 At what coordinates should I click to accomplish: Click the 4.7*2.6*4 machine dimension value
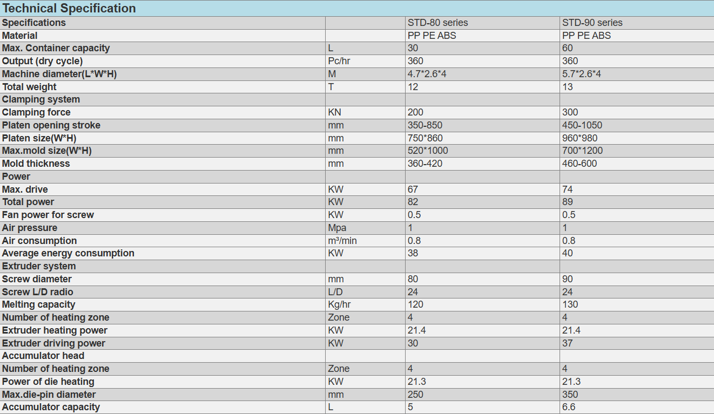click(x=427, y=74)
